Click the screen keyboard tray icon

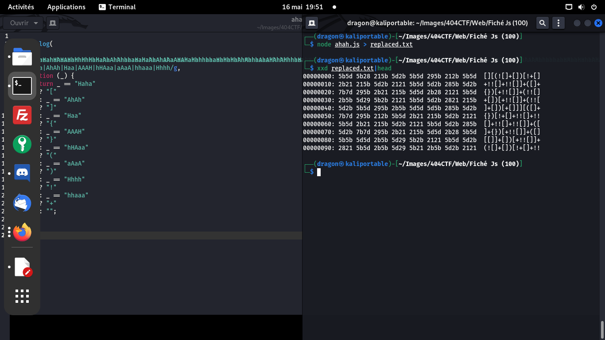point(569,7)
